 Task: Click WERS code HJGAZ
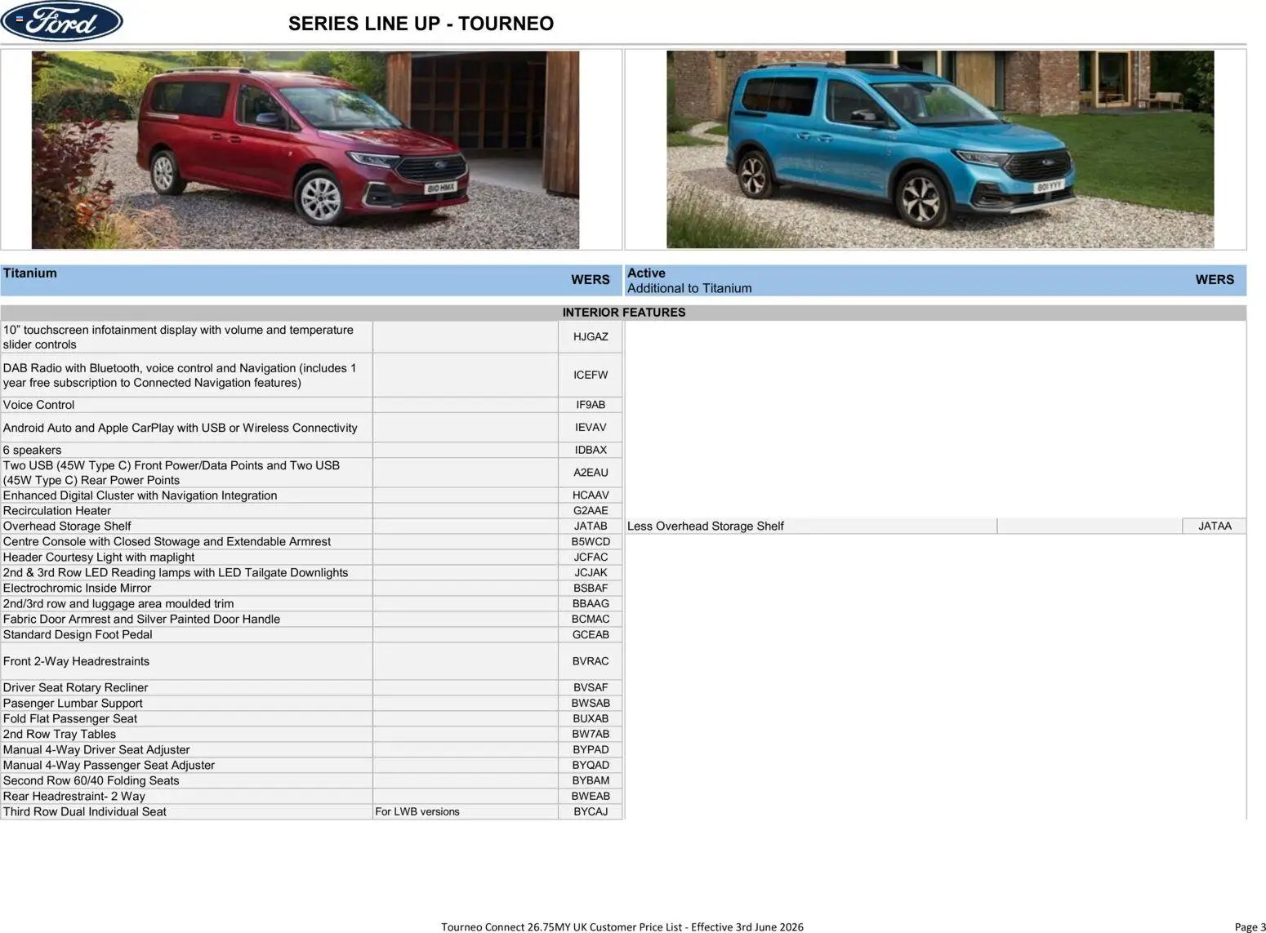[x=591, y=337]
